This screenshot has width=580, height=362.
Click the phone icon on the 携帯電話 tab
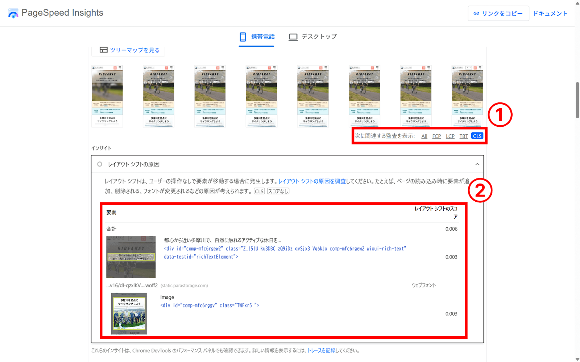point(242,36)
